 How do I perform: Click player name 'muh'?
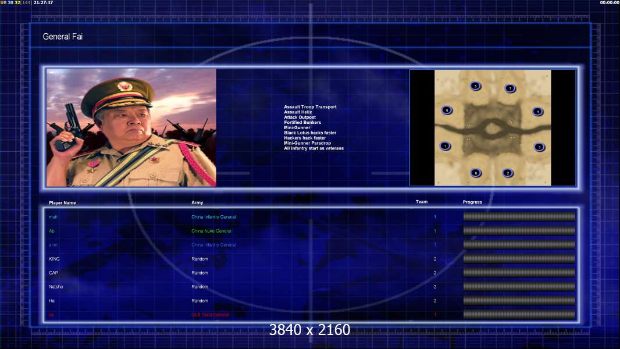pyautogui.click(x=53, y=217)
